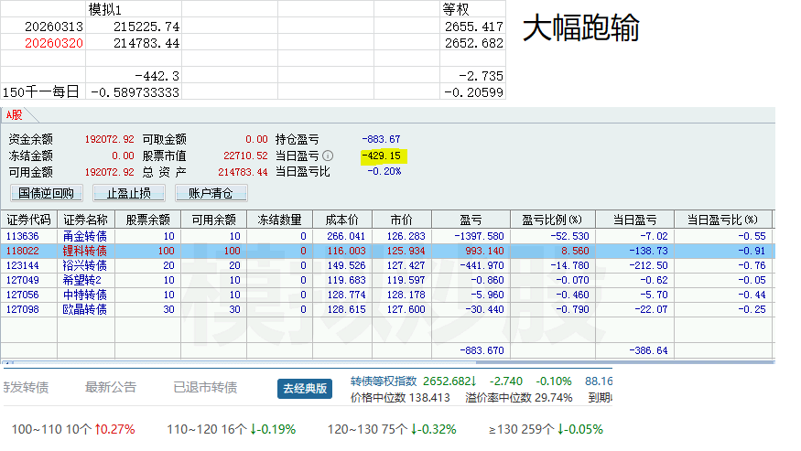Click the 账户清仓 button
801x451 pixels.
[211, 192]
